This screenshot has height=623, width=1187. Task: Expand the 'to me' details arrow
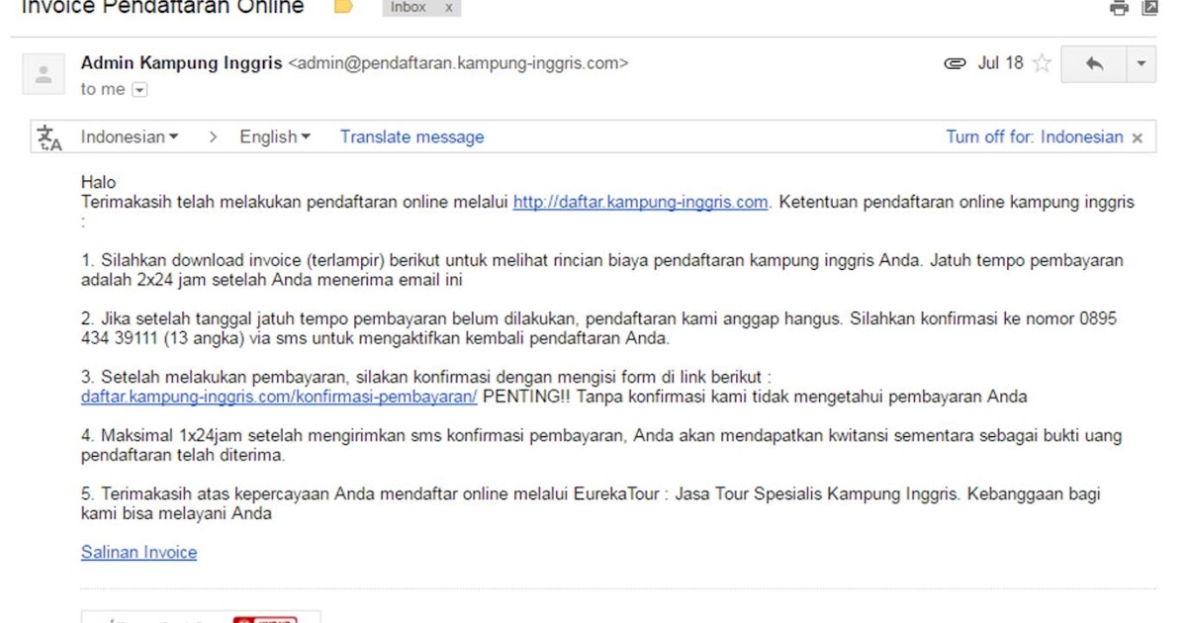[139, 90]
